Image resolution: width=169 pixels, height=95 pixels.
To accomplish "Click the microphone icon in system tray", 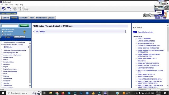I will (x=140, y=93).
